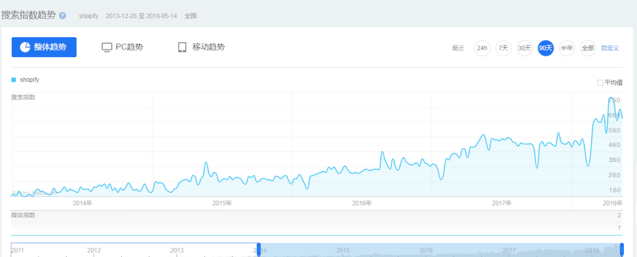Choose the 24h time range
The image size is (637, 257).
click(482, 48)
